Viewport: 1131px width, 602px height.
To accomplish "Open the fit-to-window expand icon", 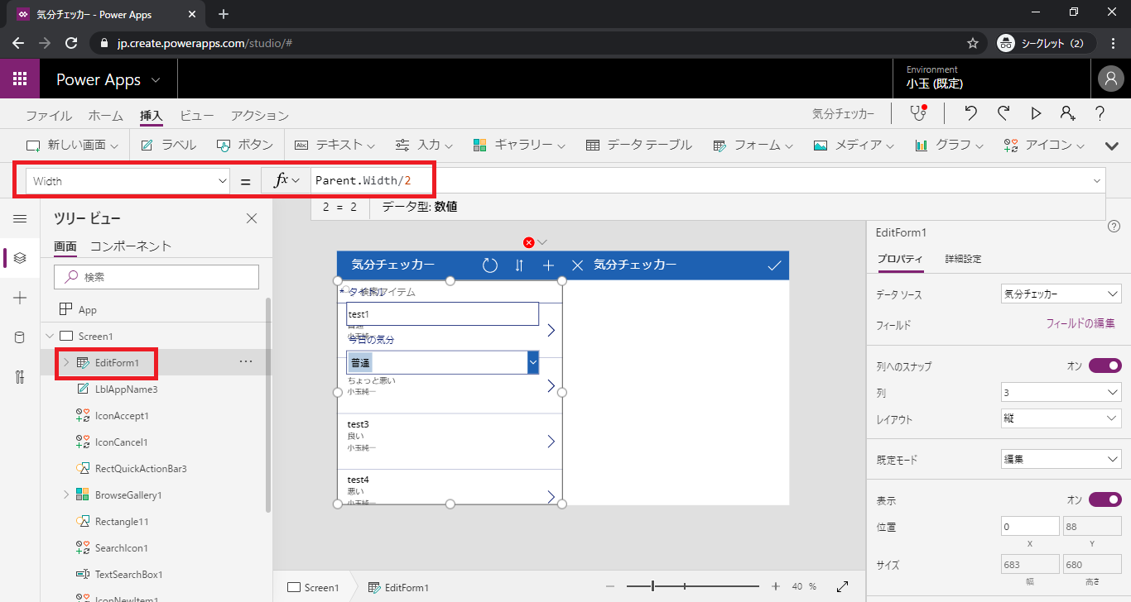I will coord(842,586).
